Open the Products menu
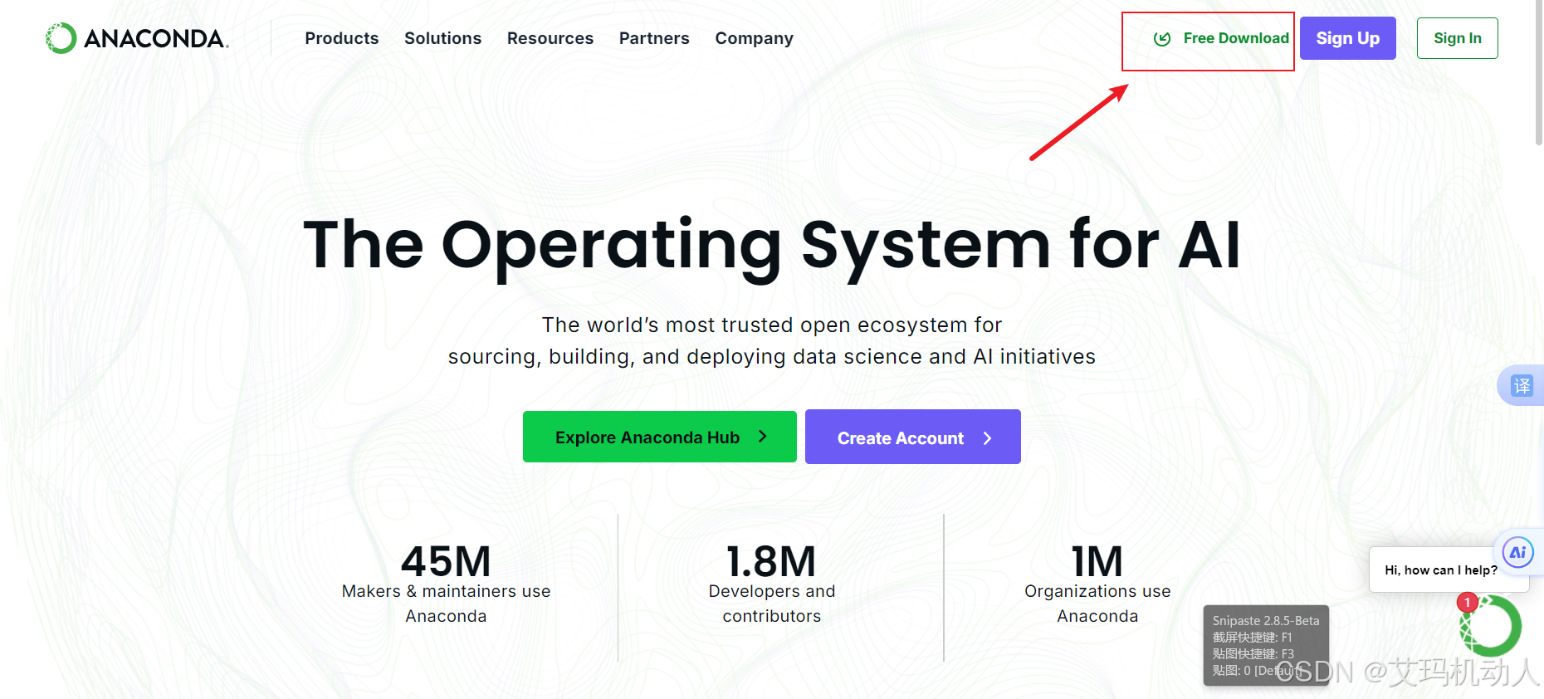This screenshot has height=699, width=1544. point(341,38)
